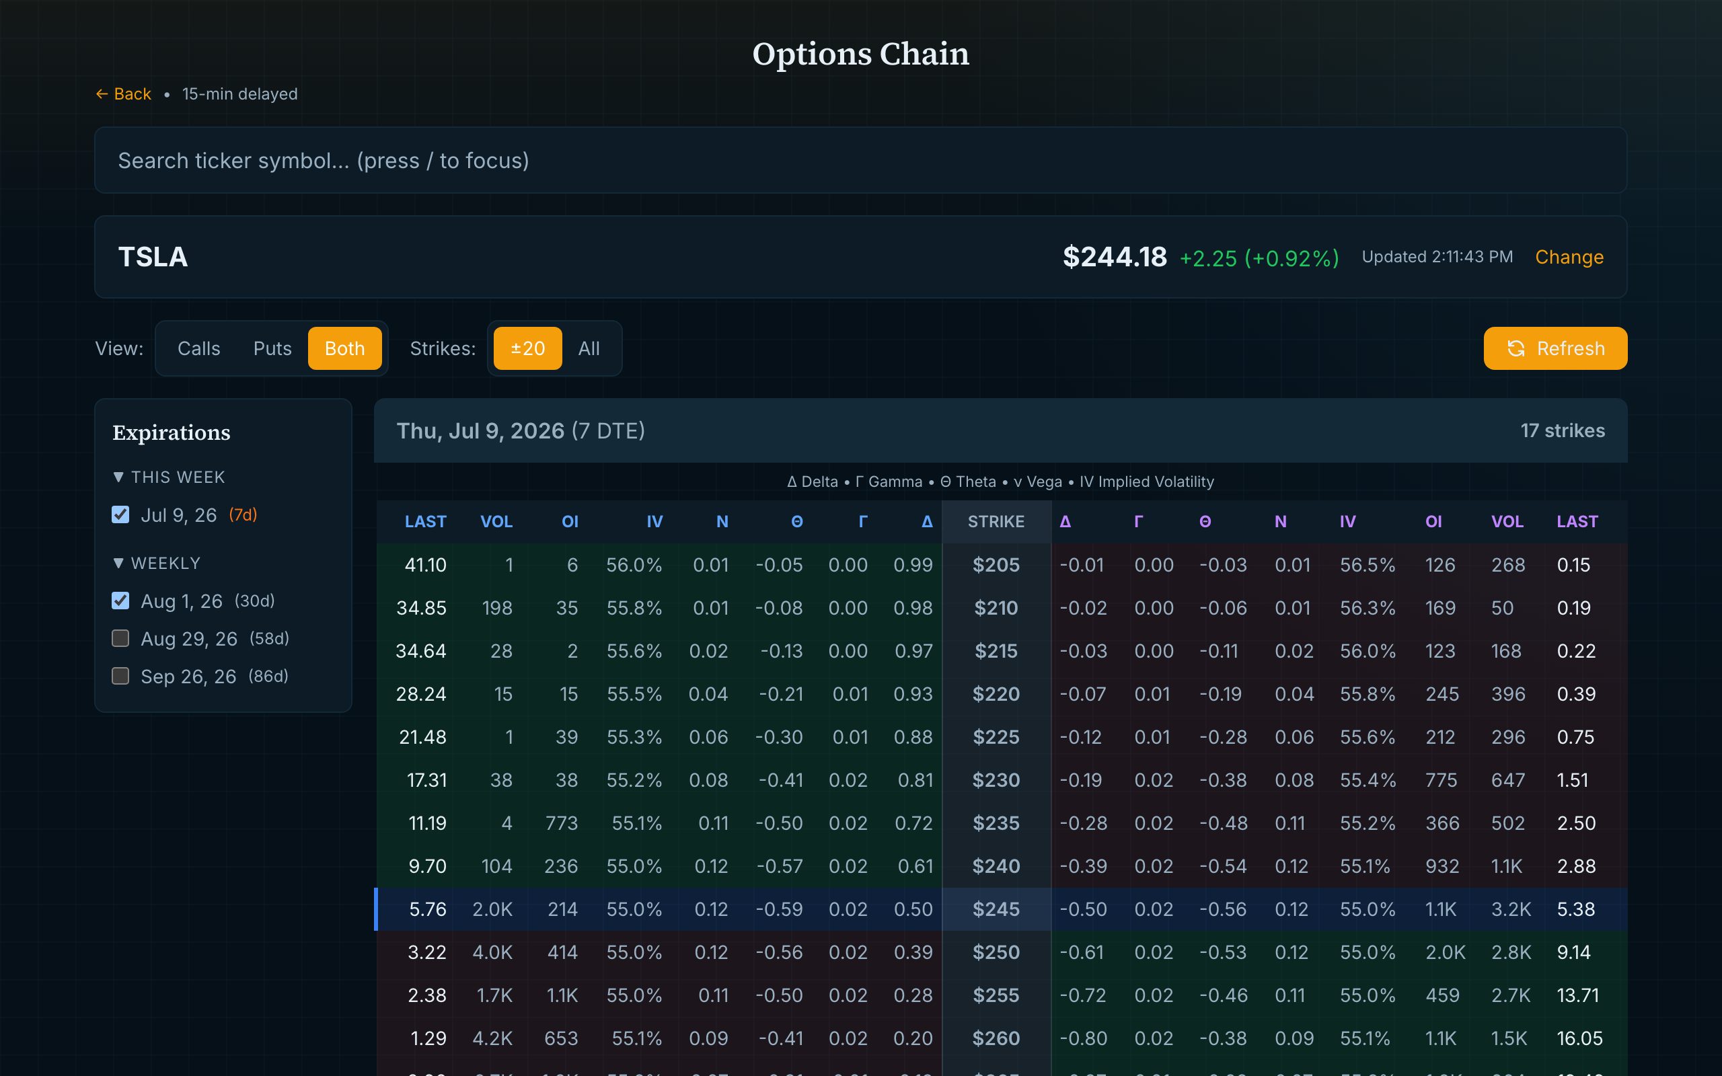Image resolution: width=1722 pixels, height=1076 pixels.
Task: Select the $240 strike cell
Action: tap(996, 866)
